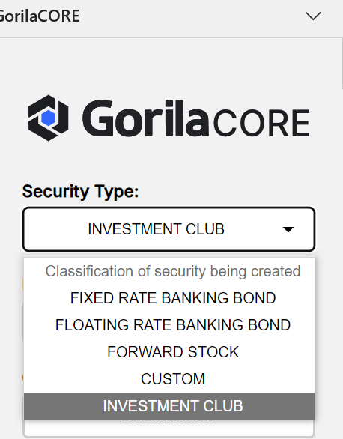
Task: Focus the partially hidden field below the list
Action: [x=169, y=428]
